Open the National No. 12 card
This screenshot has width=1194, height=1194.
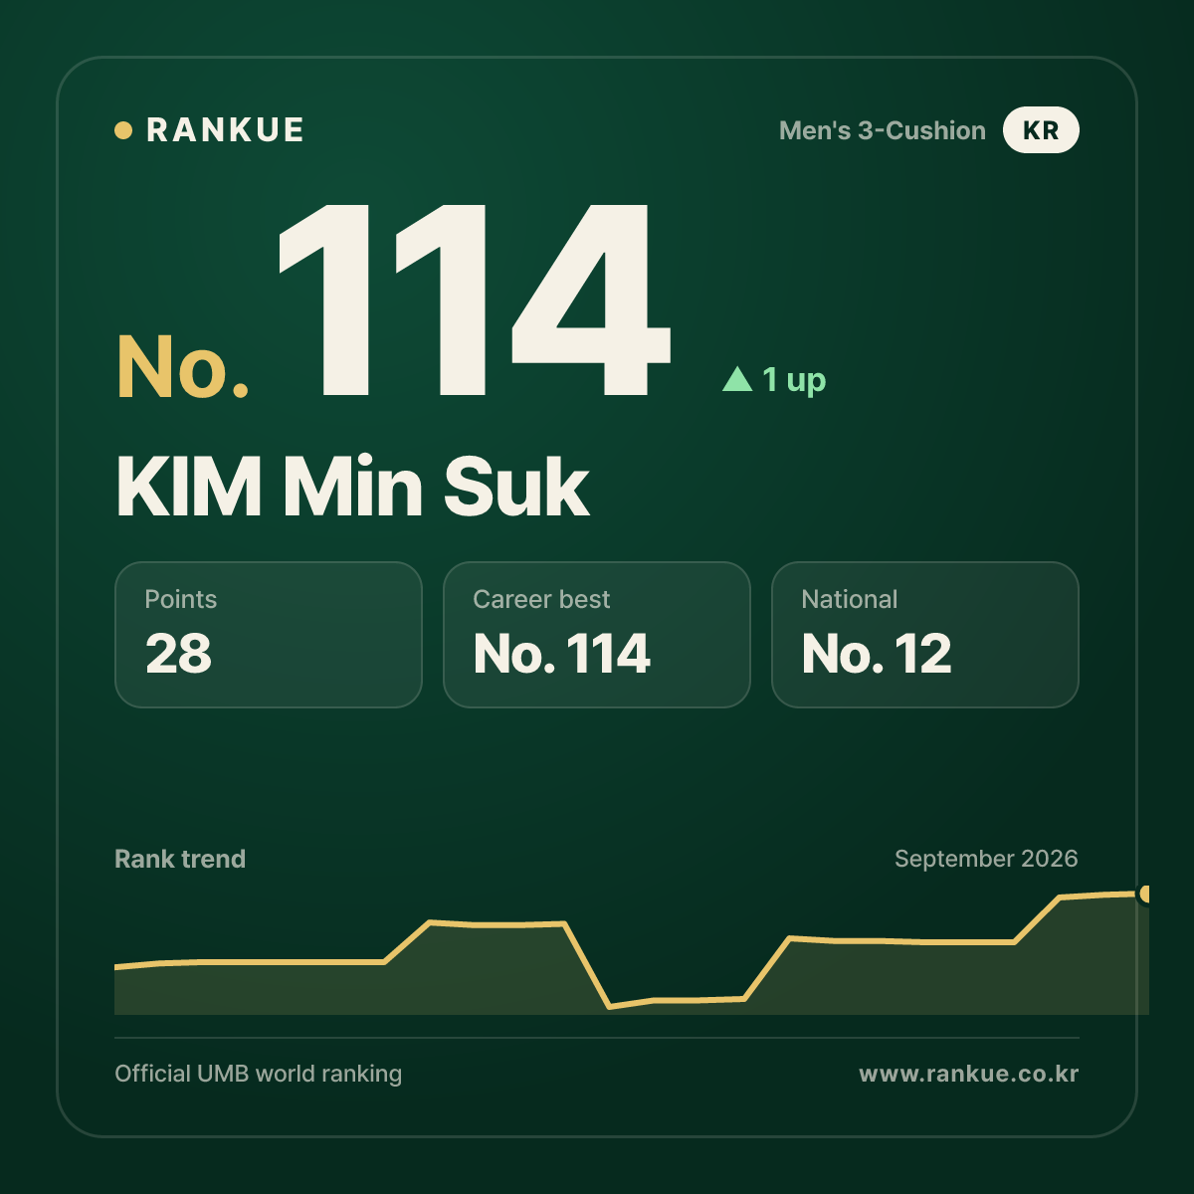(925, 635)
